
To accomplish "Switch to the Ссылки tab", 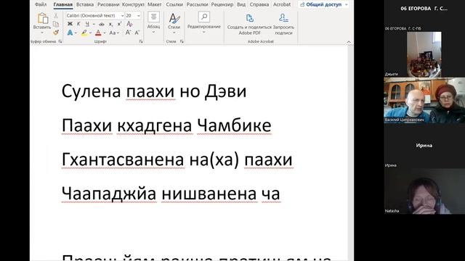I will pyautogui.click(x=174, y=4).
